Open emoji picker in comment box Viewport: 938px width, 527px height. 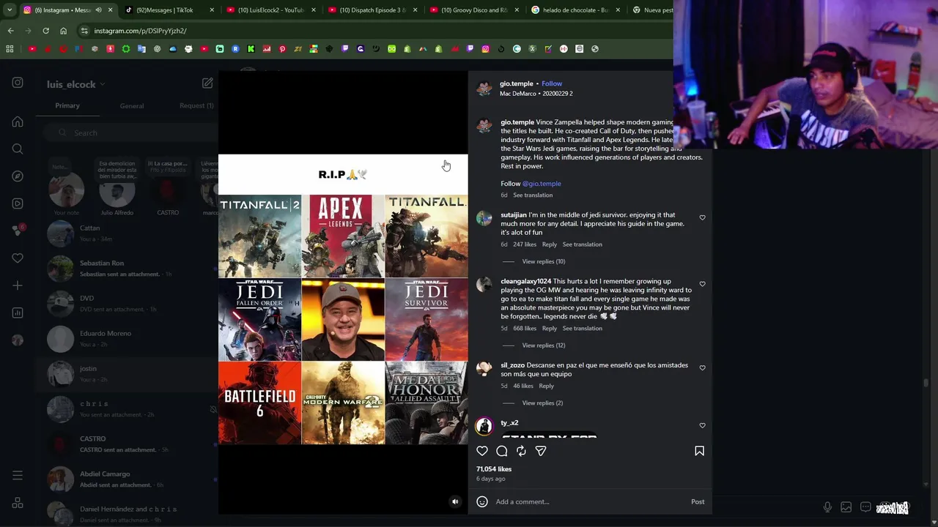(482, 501)
